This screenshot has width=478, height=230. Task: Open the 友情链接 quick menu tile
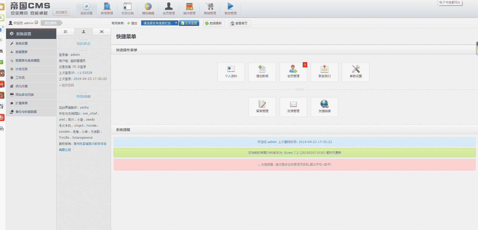coord(325,107)
